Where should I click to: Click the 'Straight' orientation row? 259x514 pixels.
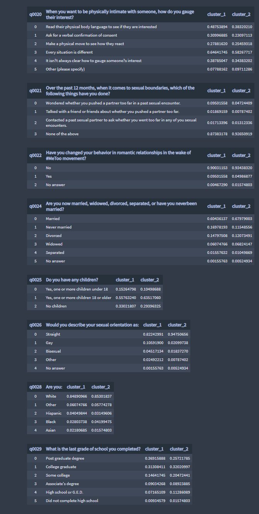(x=109, y=334)
